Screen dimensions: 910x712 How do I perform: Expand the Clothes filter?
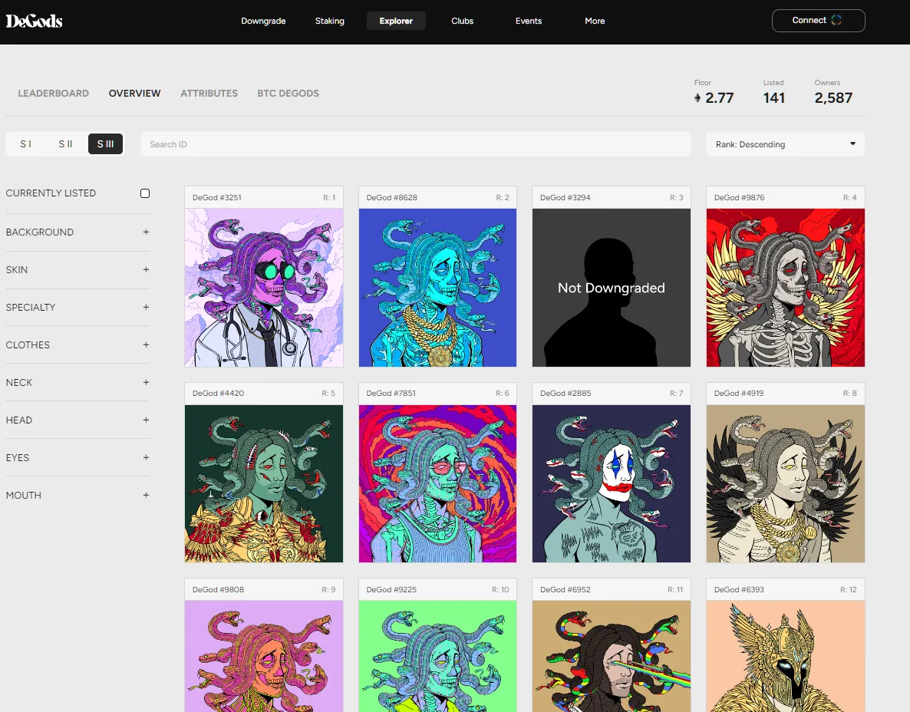(x=77, y=344)
